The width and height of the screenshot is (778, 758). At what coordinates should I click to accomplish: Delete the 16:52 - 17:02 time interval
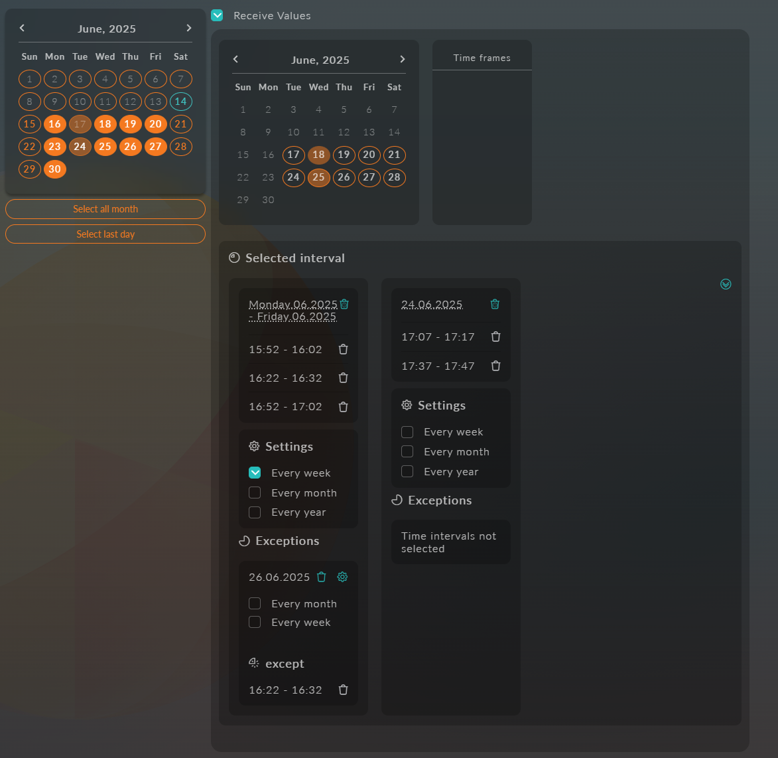(x=343, y=407)
